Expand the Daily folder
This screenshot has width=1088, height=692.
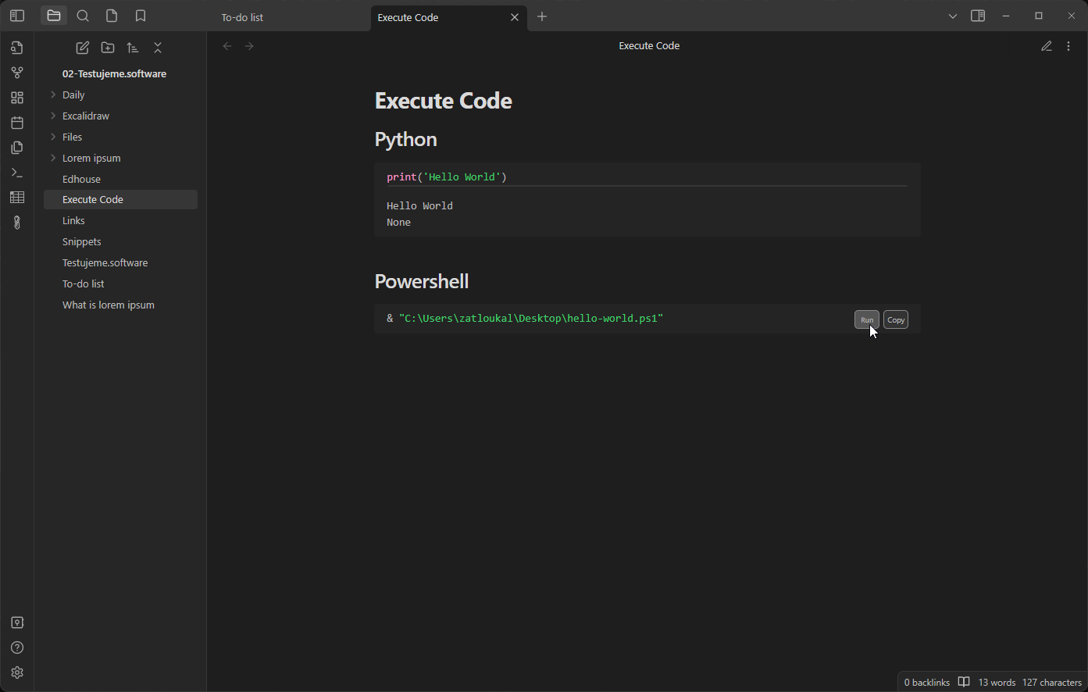(73, 95)
